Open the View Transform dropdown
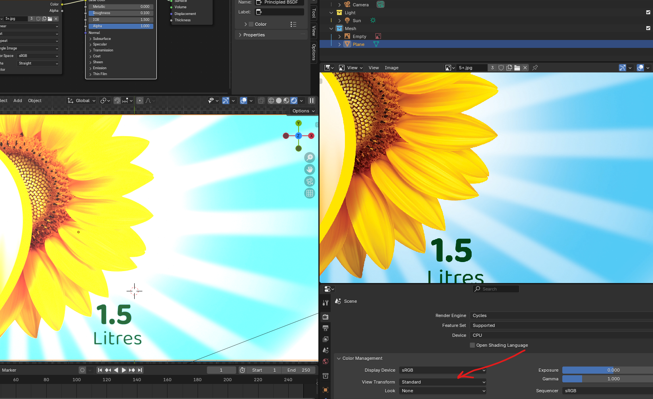The height and width of the screenshot is (399, 653). pos(443,382)
